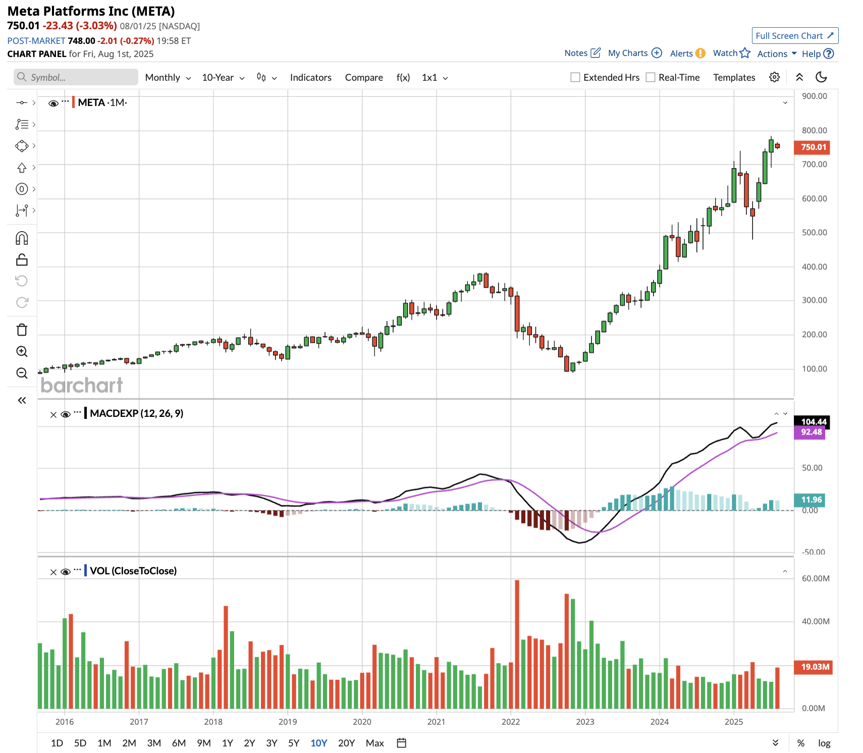Zoom out on the chart
This screenshot has width=863, height=753.
[22, 373]
